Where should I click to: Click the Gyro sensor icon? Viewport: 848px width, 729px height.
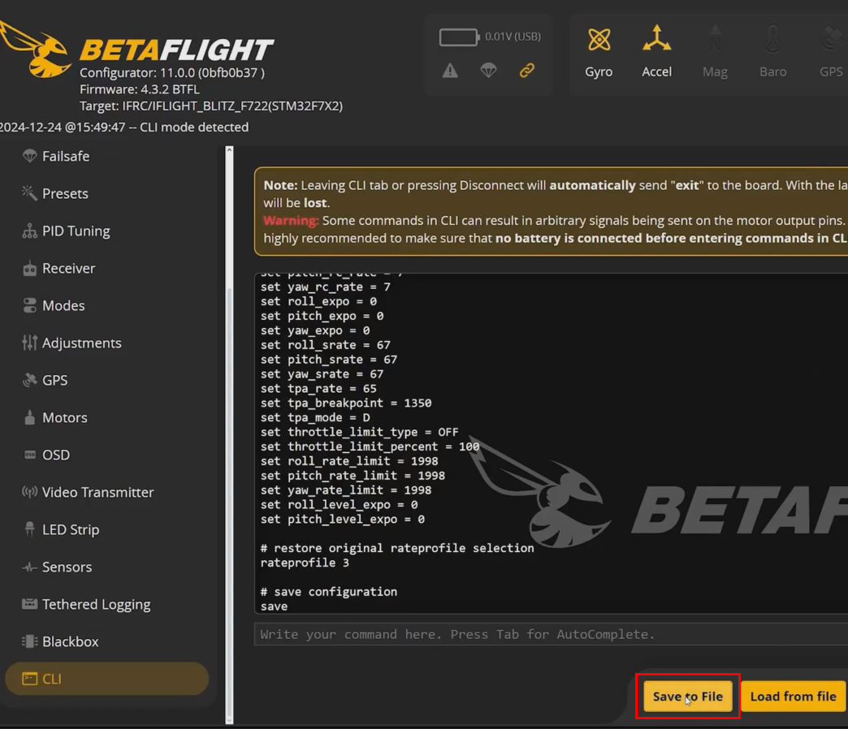click(x=599, y=41)
